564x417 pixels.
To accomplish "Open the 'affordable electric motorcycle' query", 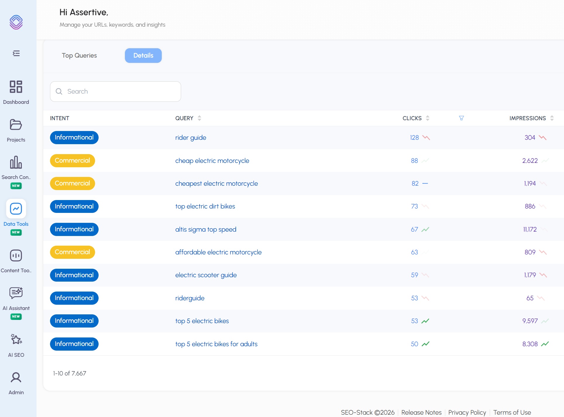I will click(x=219, y=252).
